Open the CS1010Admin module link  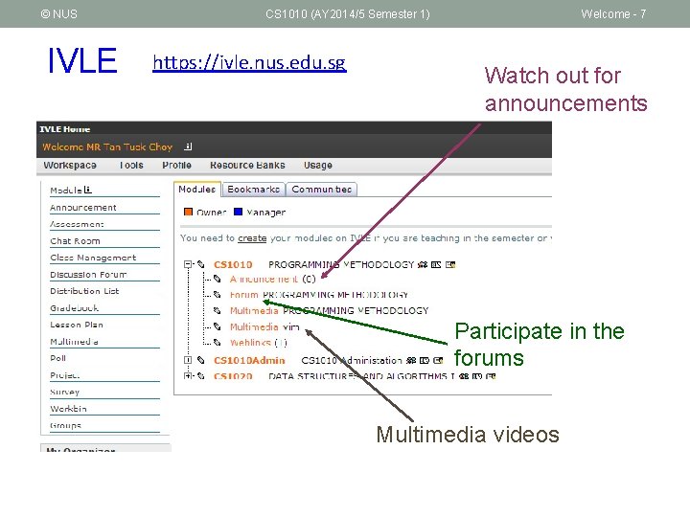coord(249,361)
